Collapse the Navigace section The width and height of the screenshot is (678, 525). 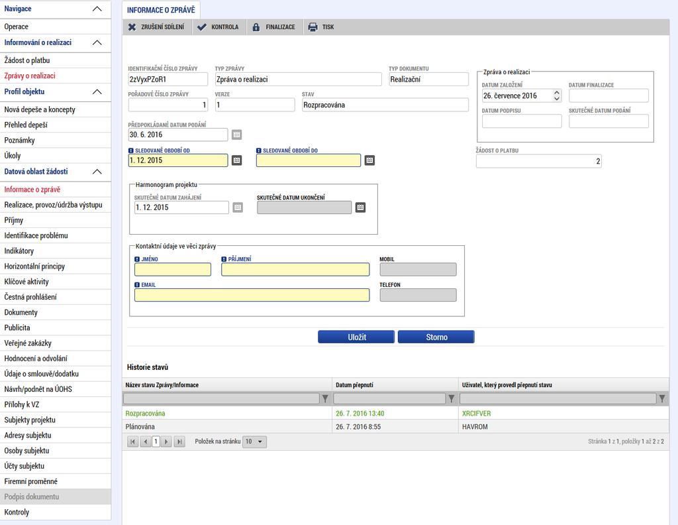click(97, 9)
